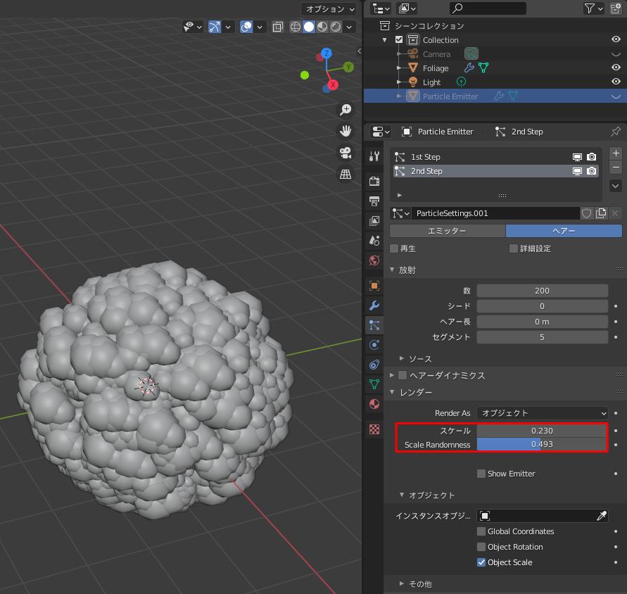Switch particle type to エミッター
The height and width of the screenshot is (594, 627).
tap(447, 231)
